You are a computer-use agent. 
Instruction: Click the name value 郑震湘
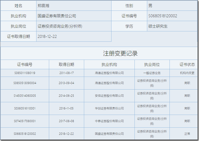43,6
